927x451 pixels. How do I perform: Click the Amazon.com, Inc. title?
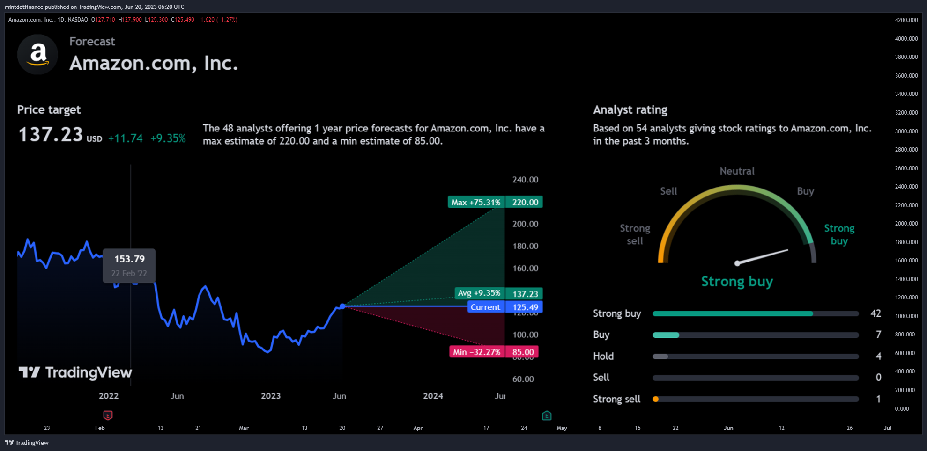[x=154, y=63]
